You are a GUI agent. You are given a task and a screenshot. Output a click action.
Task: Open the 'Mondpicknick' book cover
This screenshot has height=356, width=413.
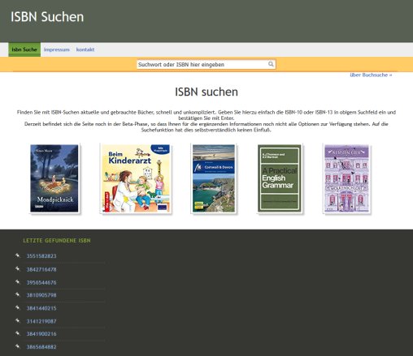[x=54, y=178]
